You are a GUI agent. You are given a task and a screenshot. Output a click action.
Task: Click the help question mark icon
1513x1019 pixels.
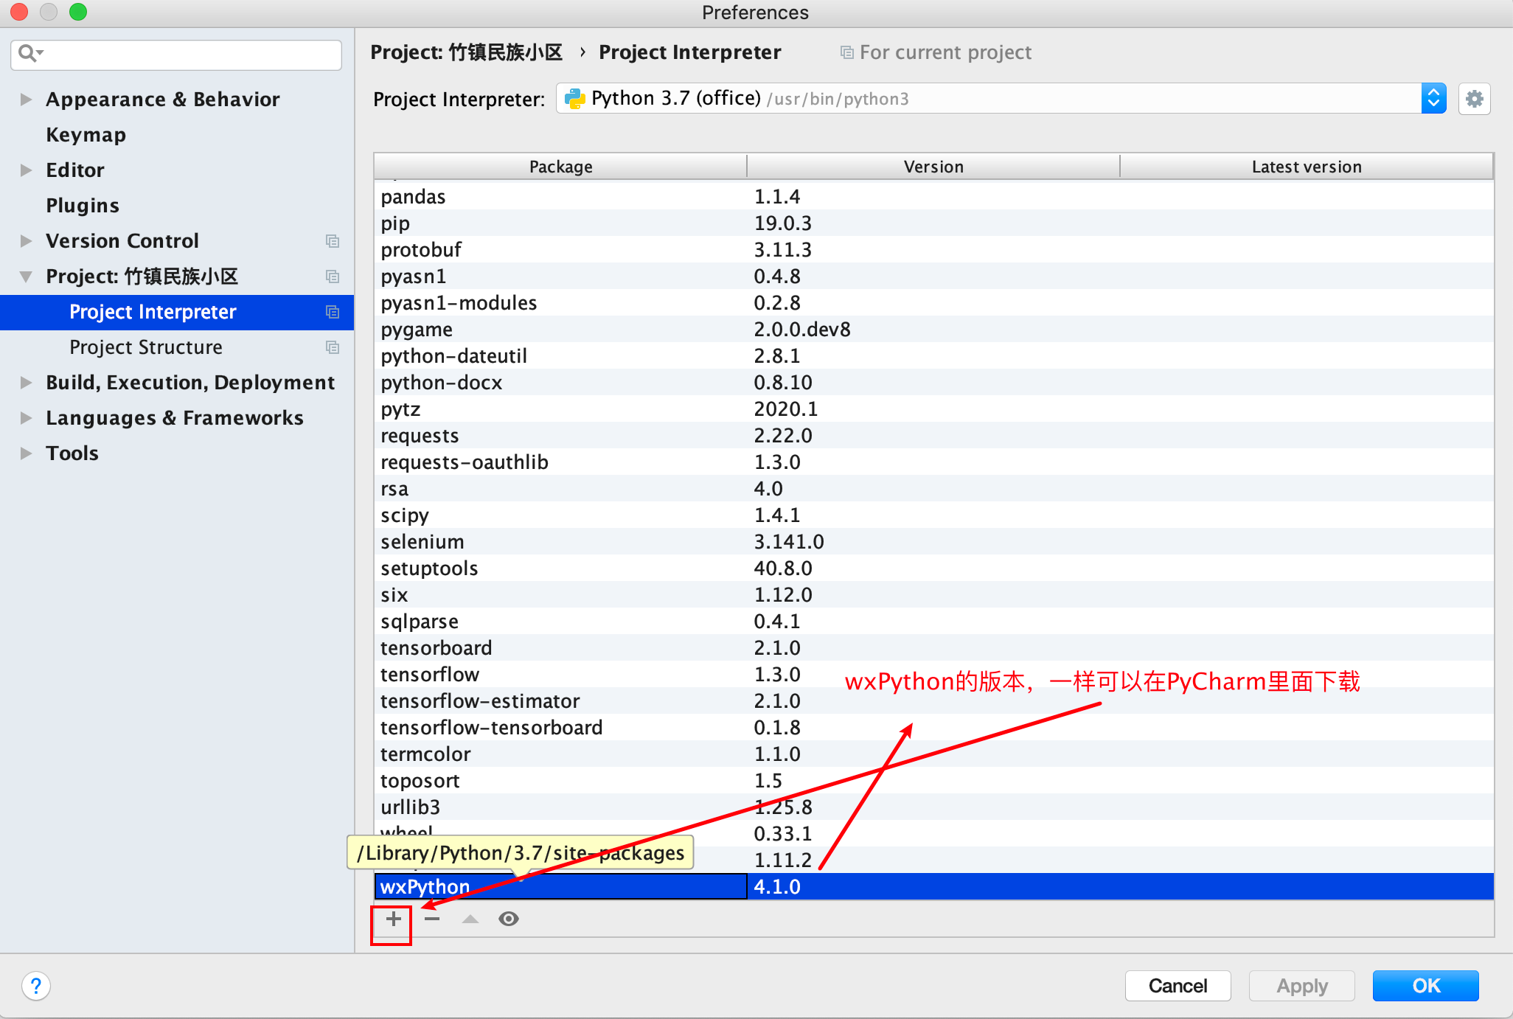tap(35, 986)
